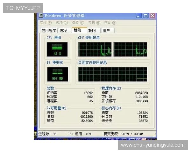Click the 页面文件使用记录 history graph

point(113,74)
